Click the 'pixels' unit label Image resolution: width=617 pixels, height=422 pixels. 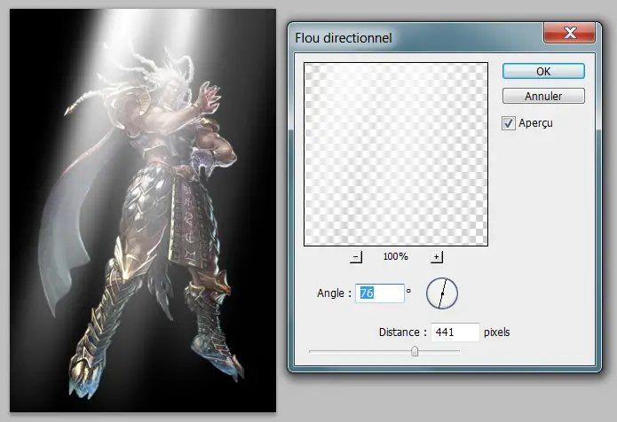496,332
